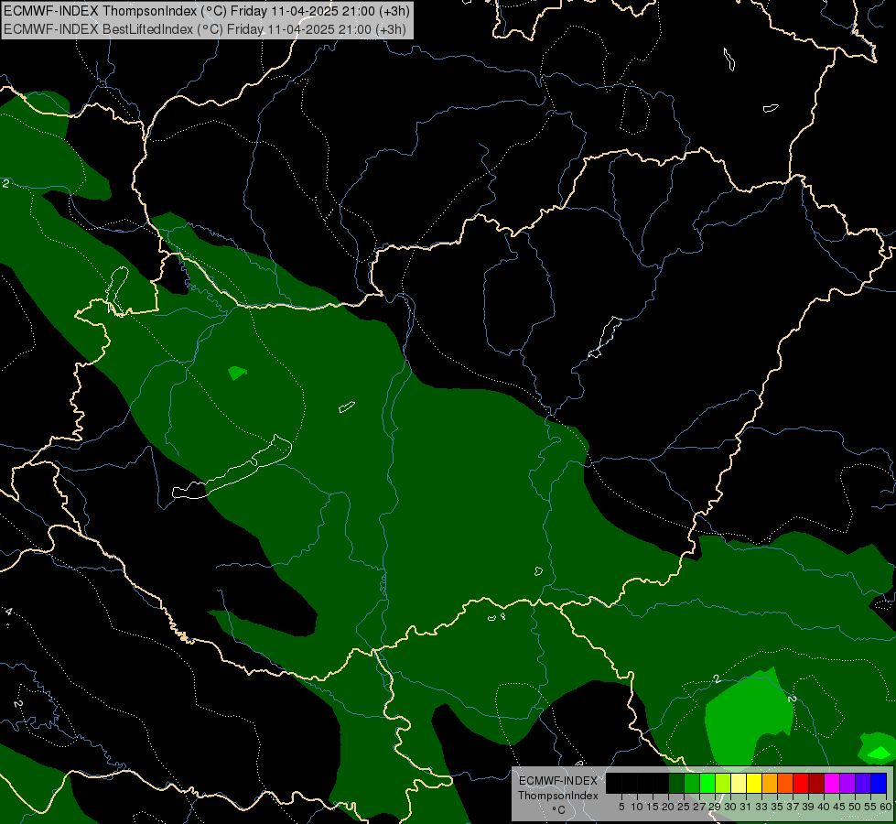This screenshot has height=824, width=896.
Task: Click the °C unit label in legend
Action: point(559,810)
